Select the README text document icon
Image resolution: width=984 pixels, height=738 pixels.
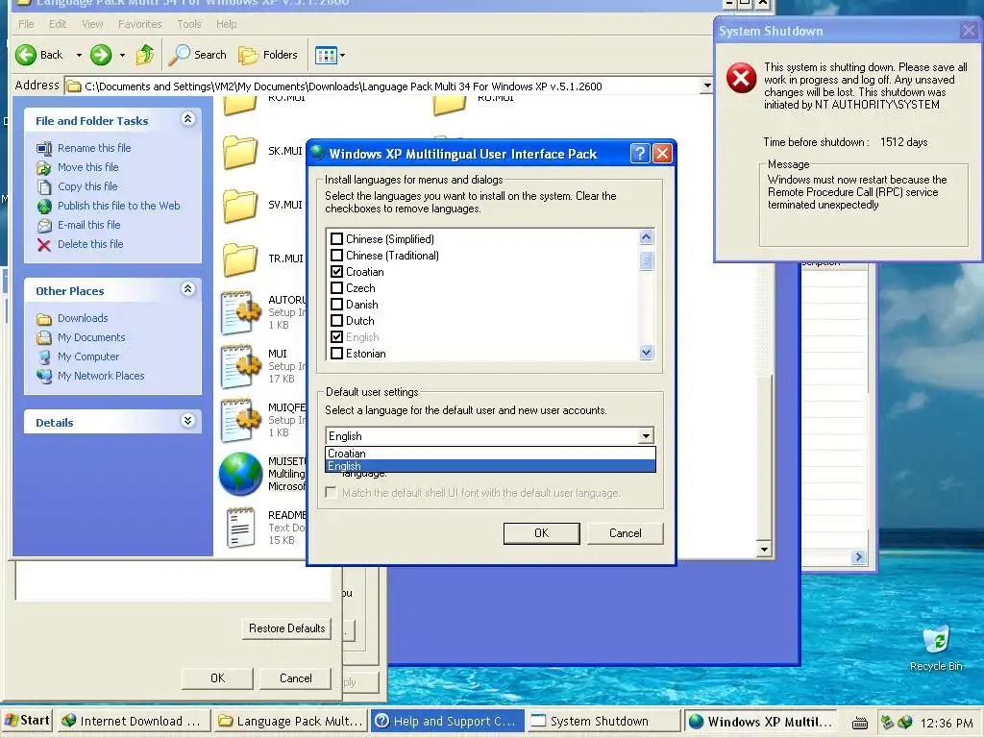[240, 528]
